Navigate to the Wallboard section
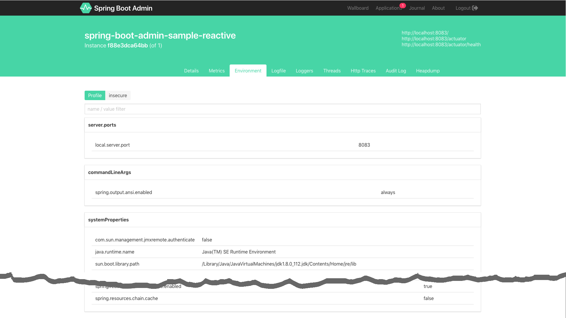566x318 pixels. pos(358,8)
